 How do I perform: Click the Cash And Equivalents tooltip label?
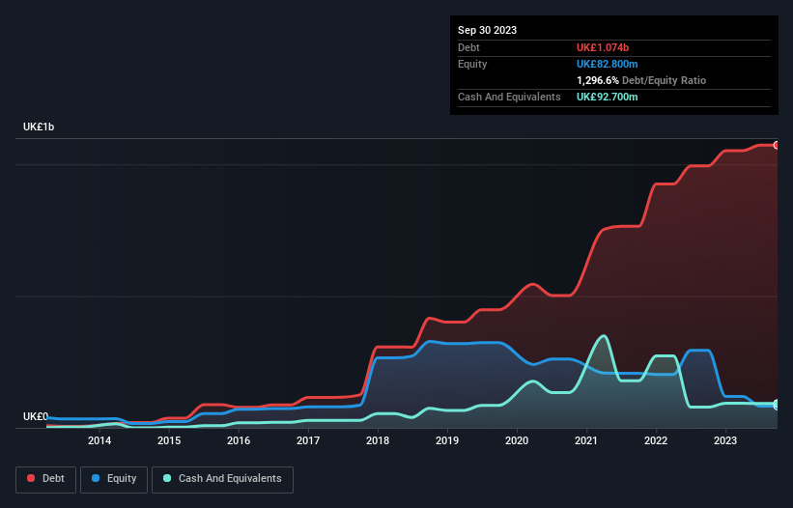tap(509, 97)
